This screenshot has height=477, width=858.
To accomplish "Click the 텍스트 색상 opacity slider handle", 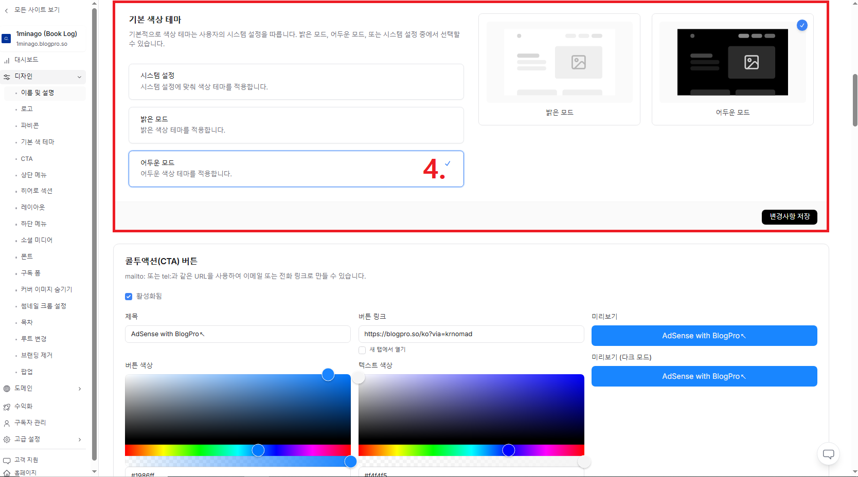I will tap(584, 462).
